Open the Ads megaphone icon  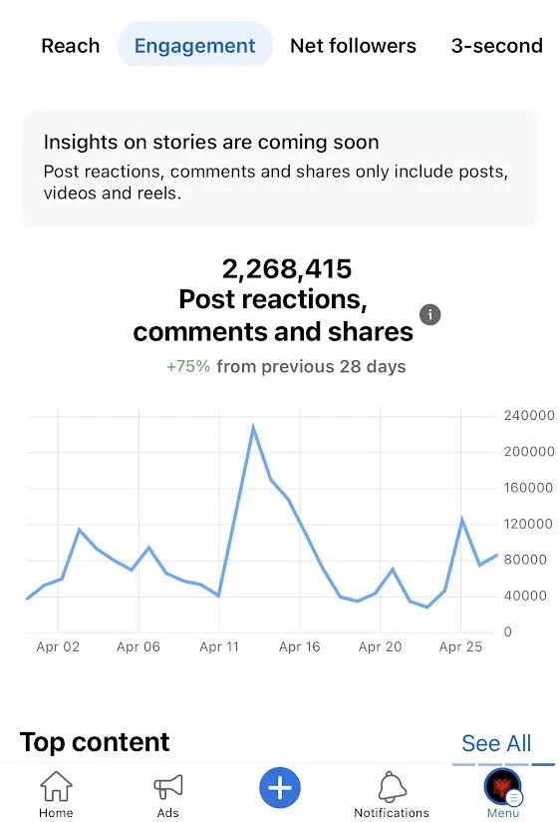[x=168, y=786]
